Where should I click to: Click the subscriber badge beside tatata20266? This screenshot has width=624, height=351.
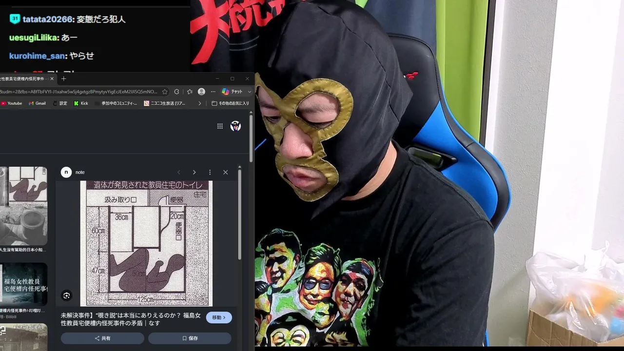click(15, 19)
